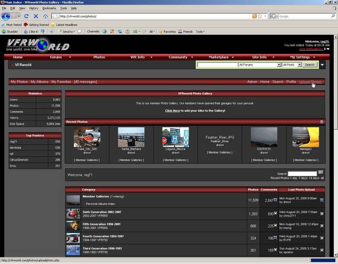
Task: Open the Bookmarks menu
Action: tap(49, 8)
